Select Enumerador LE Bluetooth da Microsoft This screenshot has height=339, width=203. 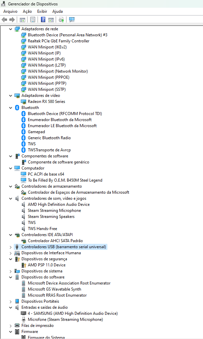point(62,126)
